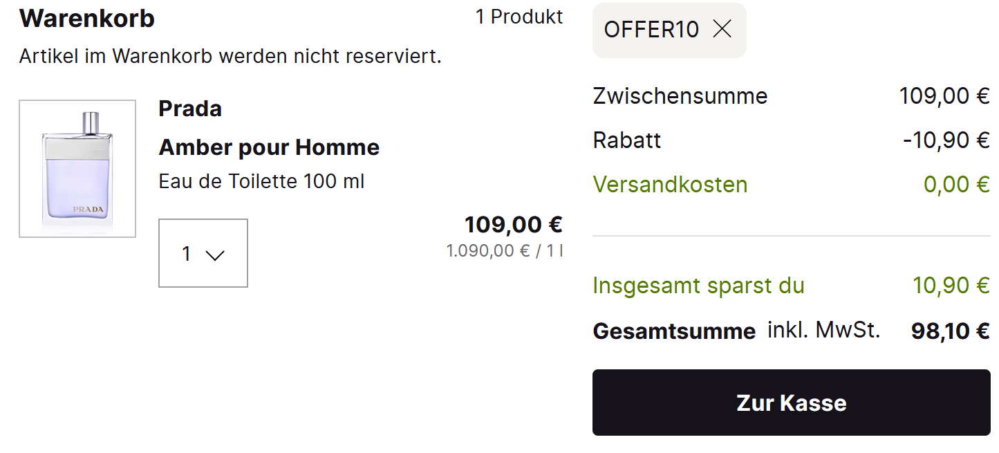This screenshot has height=453, width=999.
Task: Click the bold 109,00 € item price
Action: pos(513,225)
